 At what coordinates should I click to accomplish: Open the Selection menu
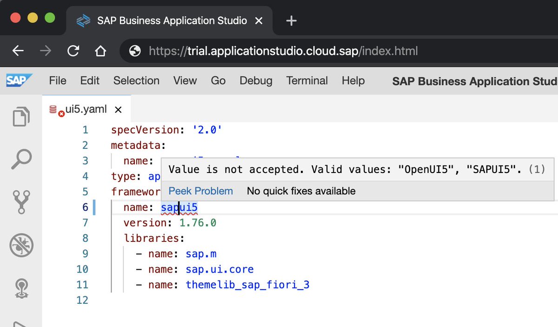136,80
